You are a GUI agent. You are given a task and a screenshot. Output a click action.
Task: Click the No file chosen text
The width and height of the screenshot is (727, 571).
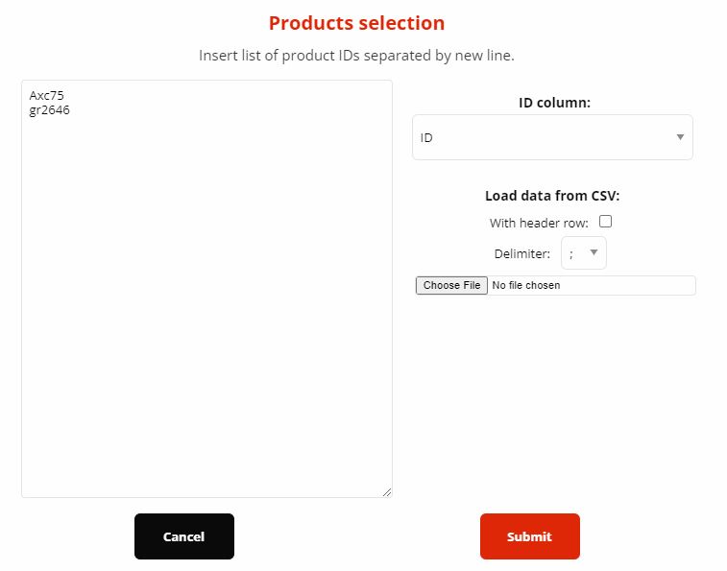[x=525, y=285]
